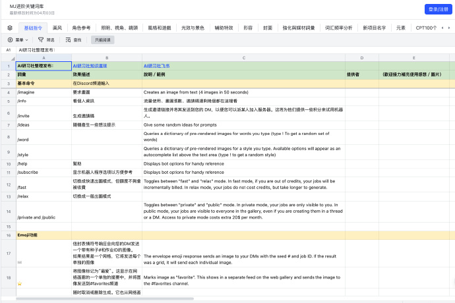Image resolution: width=455 pixels, height=303 pixels.
Task: Click the 登录/注册 login button
Action: (438, 9)
